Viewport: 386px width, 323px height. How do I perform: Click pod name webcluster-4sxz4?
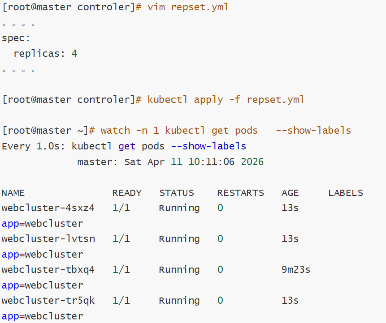pos(48,208)
